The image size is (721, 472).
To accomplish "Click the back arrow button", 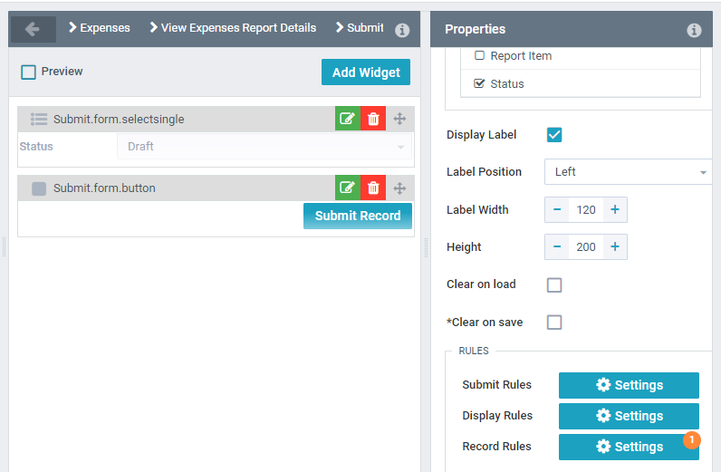I will point(33,29).
